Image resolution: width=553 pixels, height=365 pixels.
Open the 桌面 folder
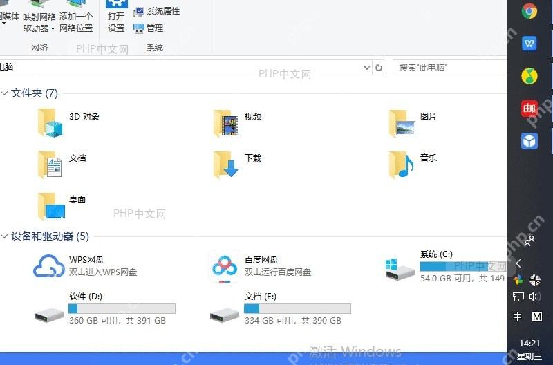point(51,206)
